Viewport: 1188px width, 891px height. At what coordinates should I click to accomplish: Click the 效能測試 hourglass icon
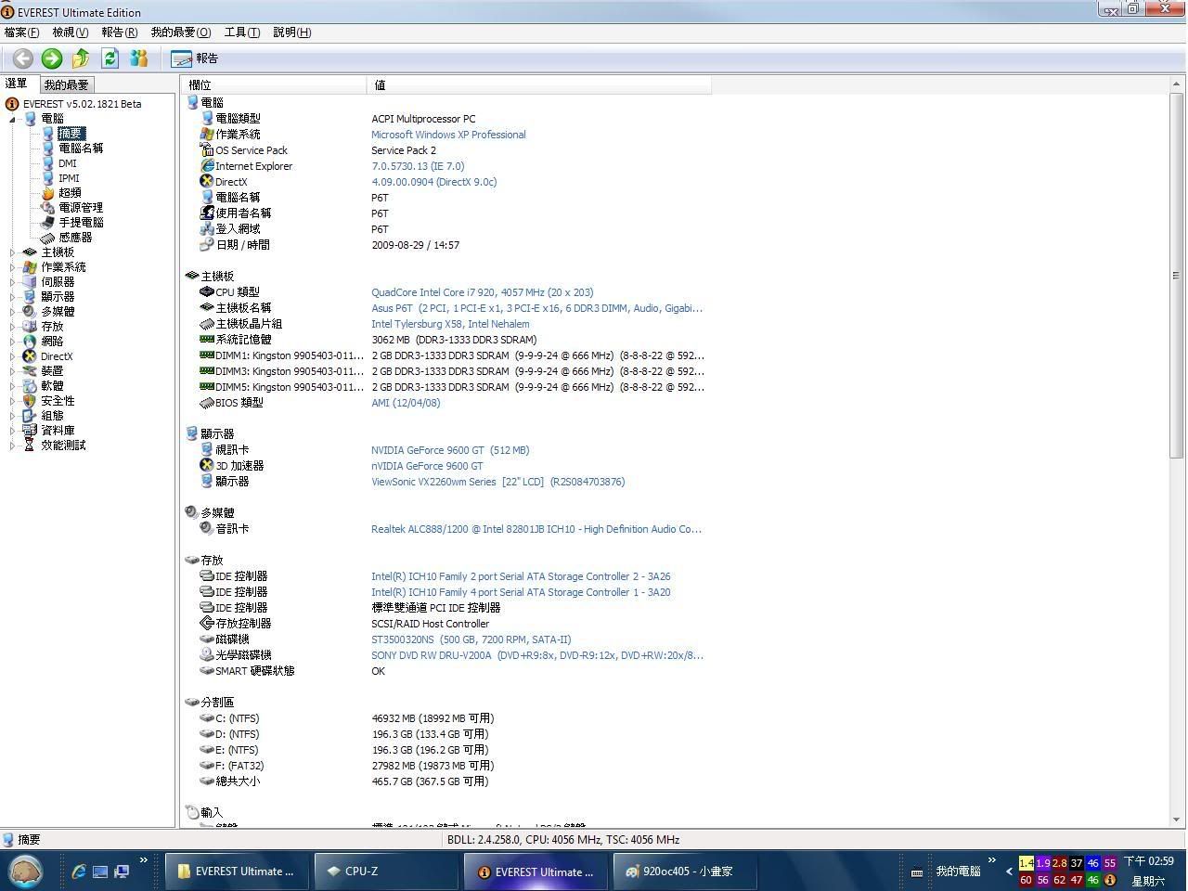pos(30,445)
